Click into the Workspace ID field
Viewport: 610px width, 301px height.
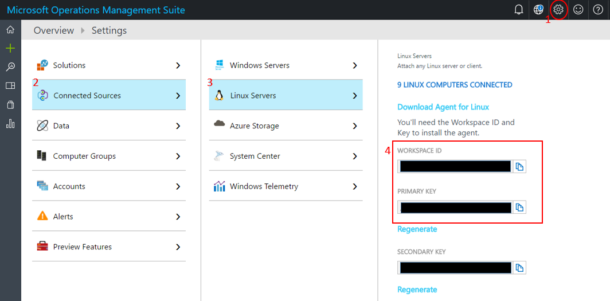point(455,167)
